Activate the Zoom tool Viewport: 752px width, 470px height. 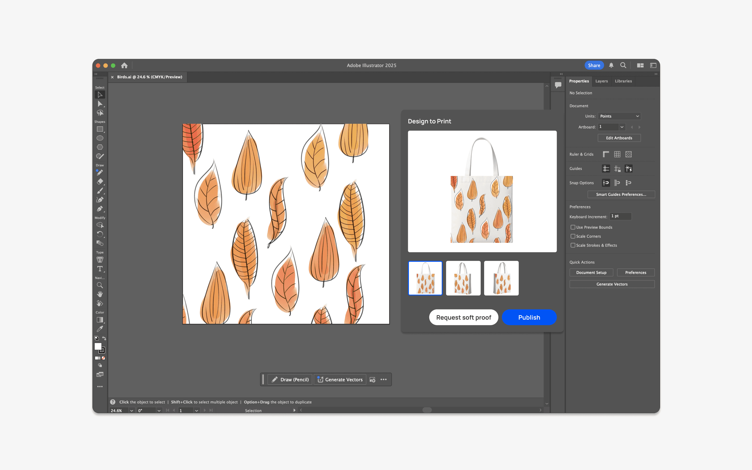click(x=100, y=285)
